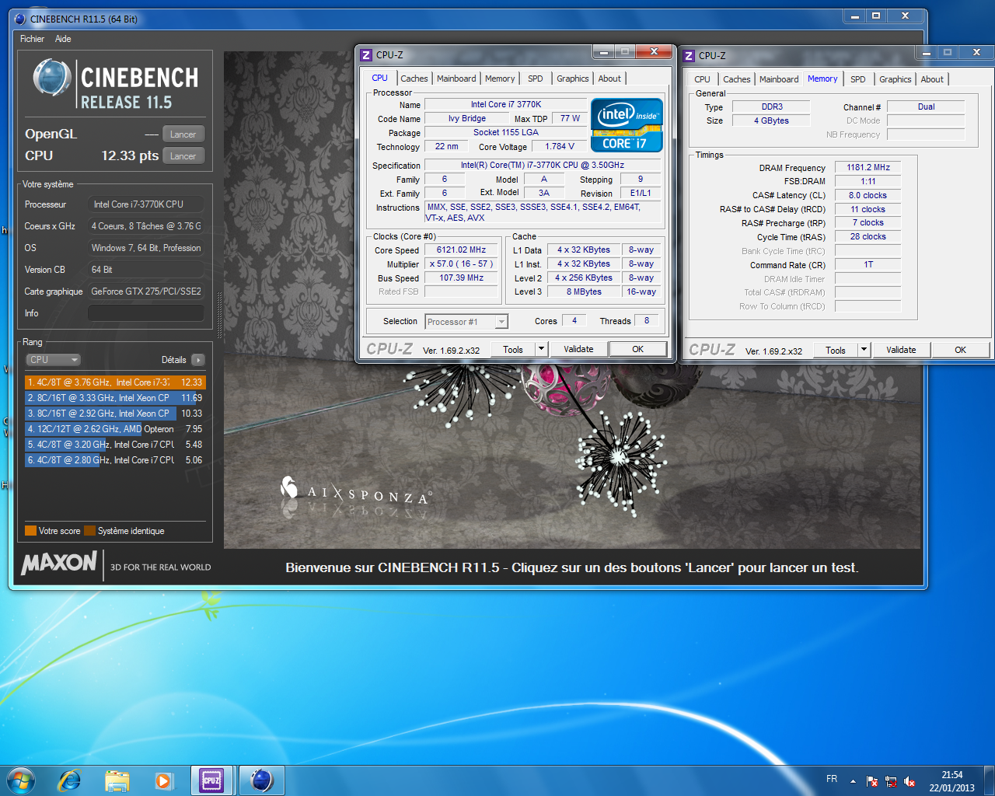995x796 pixels.
Task: Open Tools dropdown arrow in Memory CPU-Z
Action: 864,351
